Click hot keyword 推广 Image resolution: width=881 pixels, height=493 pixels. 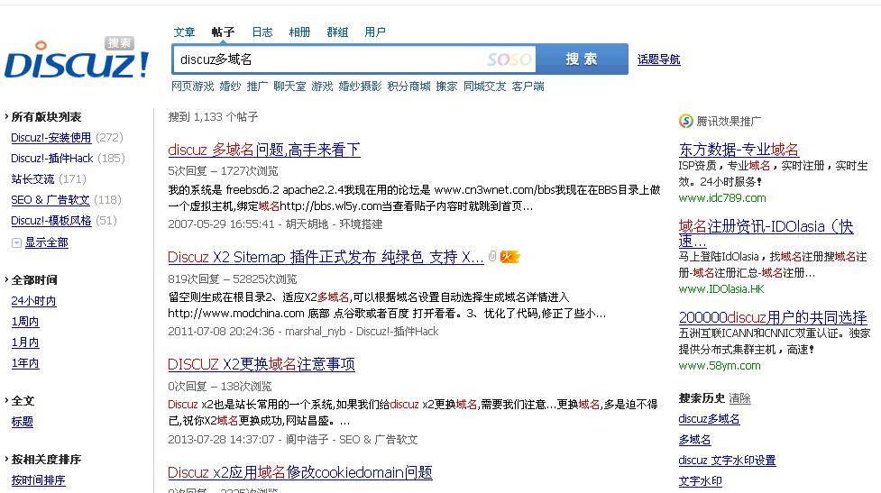tap(257, 87)
